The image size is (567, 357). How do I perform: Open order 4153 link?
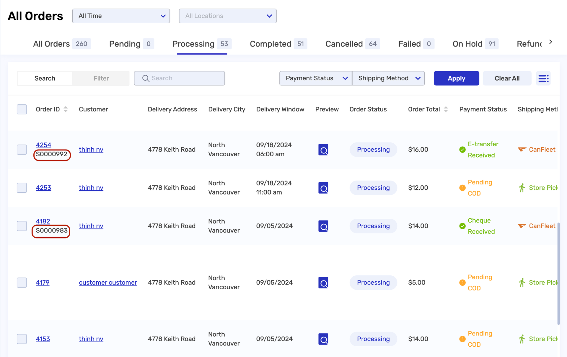click(x=43, y=339)
